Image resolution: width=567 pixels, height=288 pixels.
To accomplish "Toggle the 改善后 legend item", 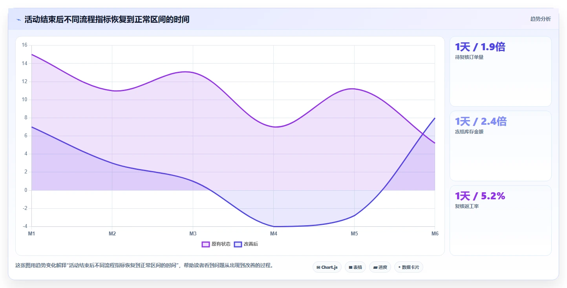I will (246, 244).
